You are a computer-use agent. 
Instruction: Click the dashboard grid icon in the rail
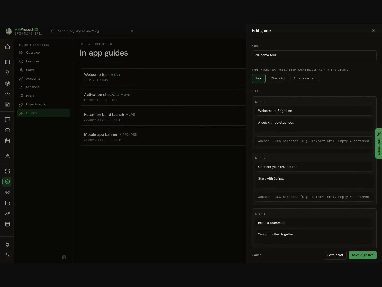point(7,171)
